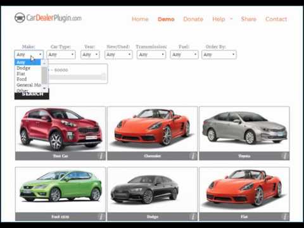Open the Fuel dropdown
Screen dimensions: 304x228
tap(184, 54)
